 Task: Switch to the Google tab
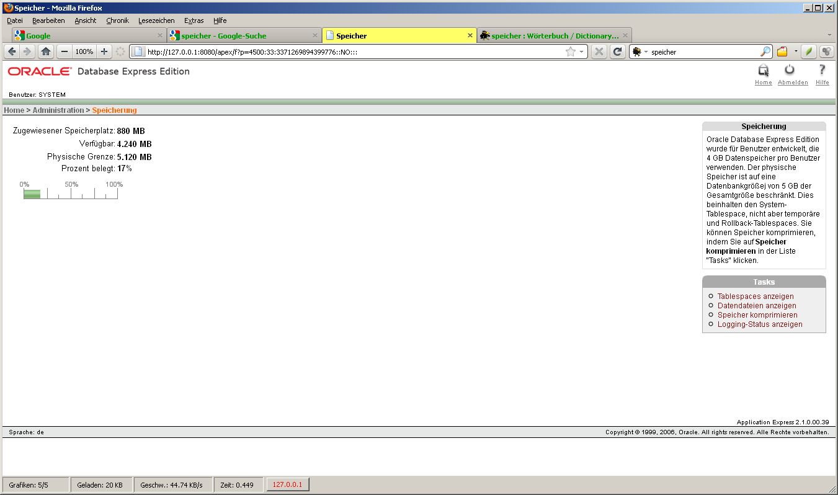point(89,35)
